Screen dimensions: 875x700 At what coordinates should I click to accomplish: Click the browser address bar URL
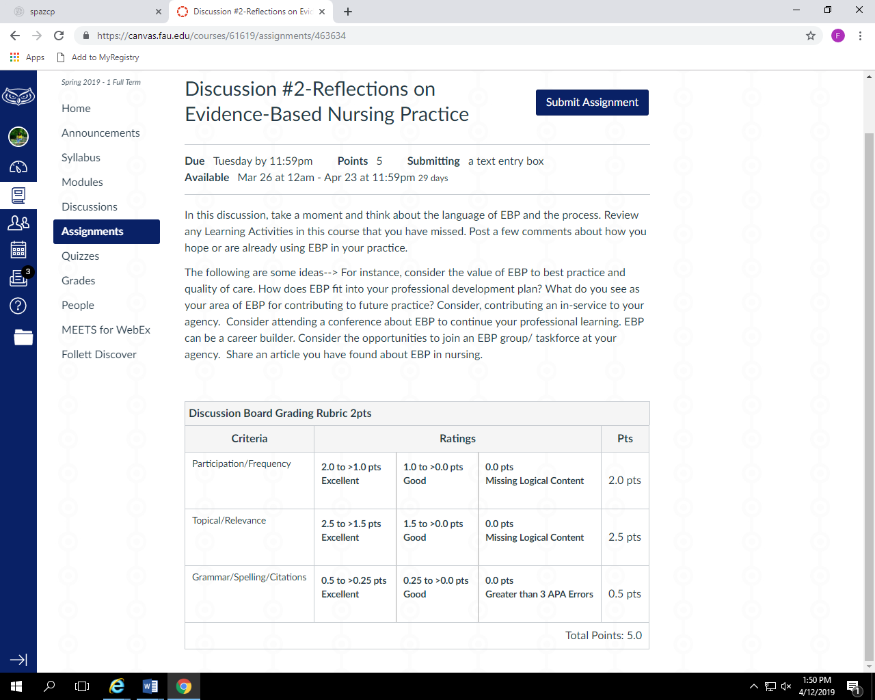221,36
